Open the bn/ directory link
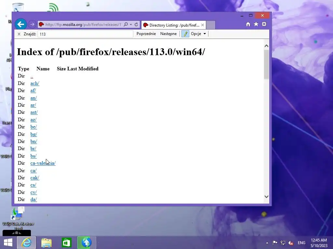This screenshot has height=249, width=333. pos(33,141)
